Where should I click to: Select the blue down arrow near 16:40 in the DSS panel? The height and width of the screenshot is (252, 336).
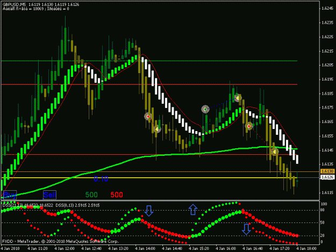click(x=246, y=229)
